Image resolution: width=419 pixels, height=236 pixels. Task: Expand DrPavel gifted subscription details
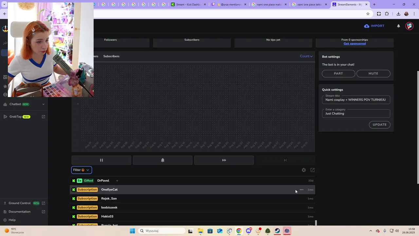117,181
